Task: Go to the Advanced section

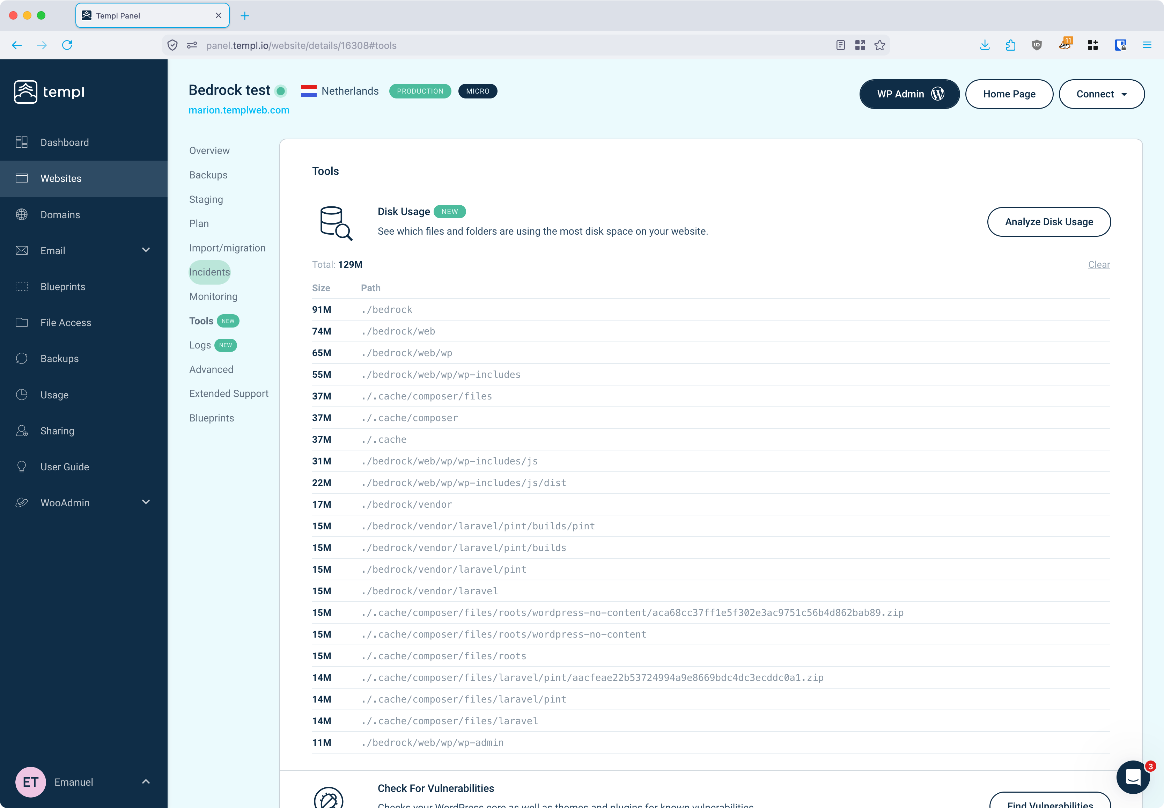Action: tap(211, 369)
